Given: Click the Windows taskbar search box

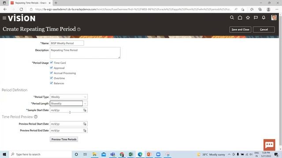Looking at the screenshot, I should (x=41, y=154).
